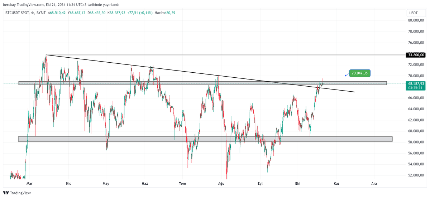Screen dimensions: 430x198
Task: Click the 73.800,00 horizontal line price tag
Action: (416, 55)
